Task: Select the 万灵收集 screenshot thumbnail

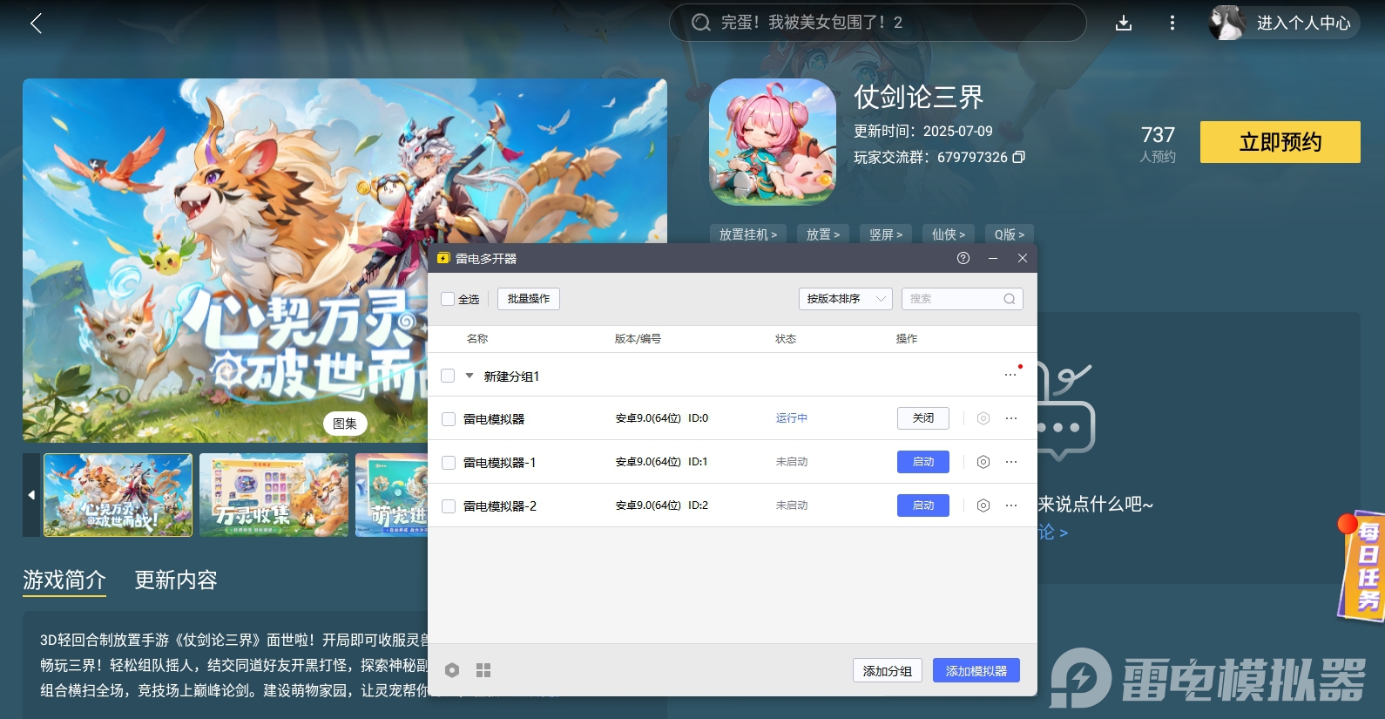Action: point(274,495)
